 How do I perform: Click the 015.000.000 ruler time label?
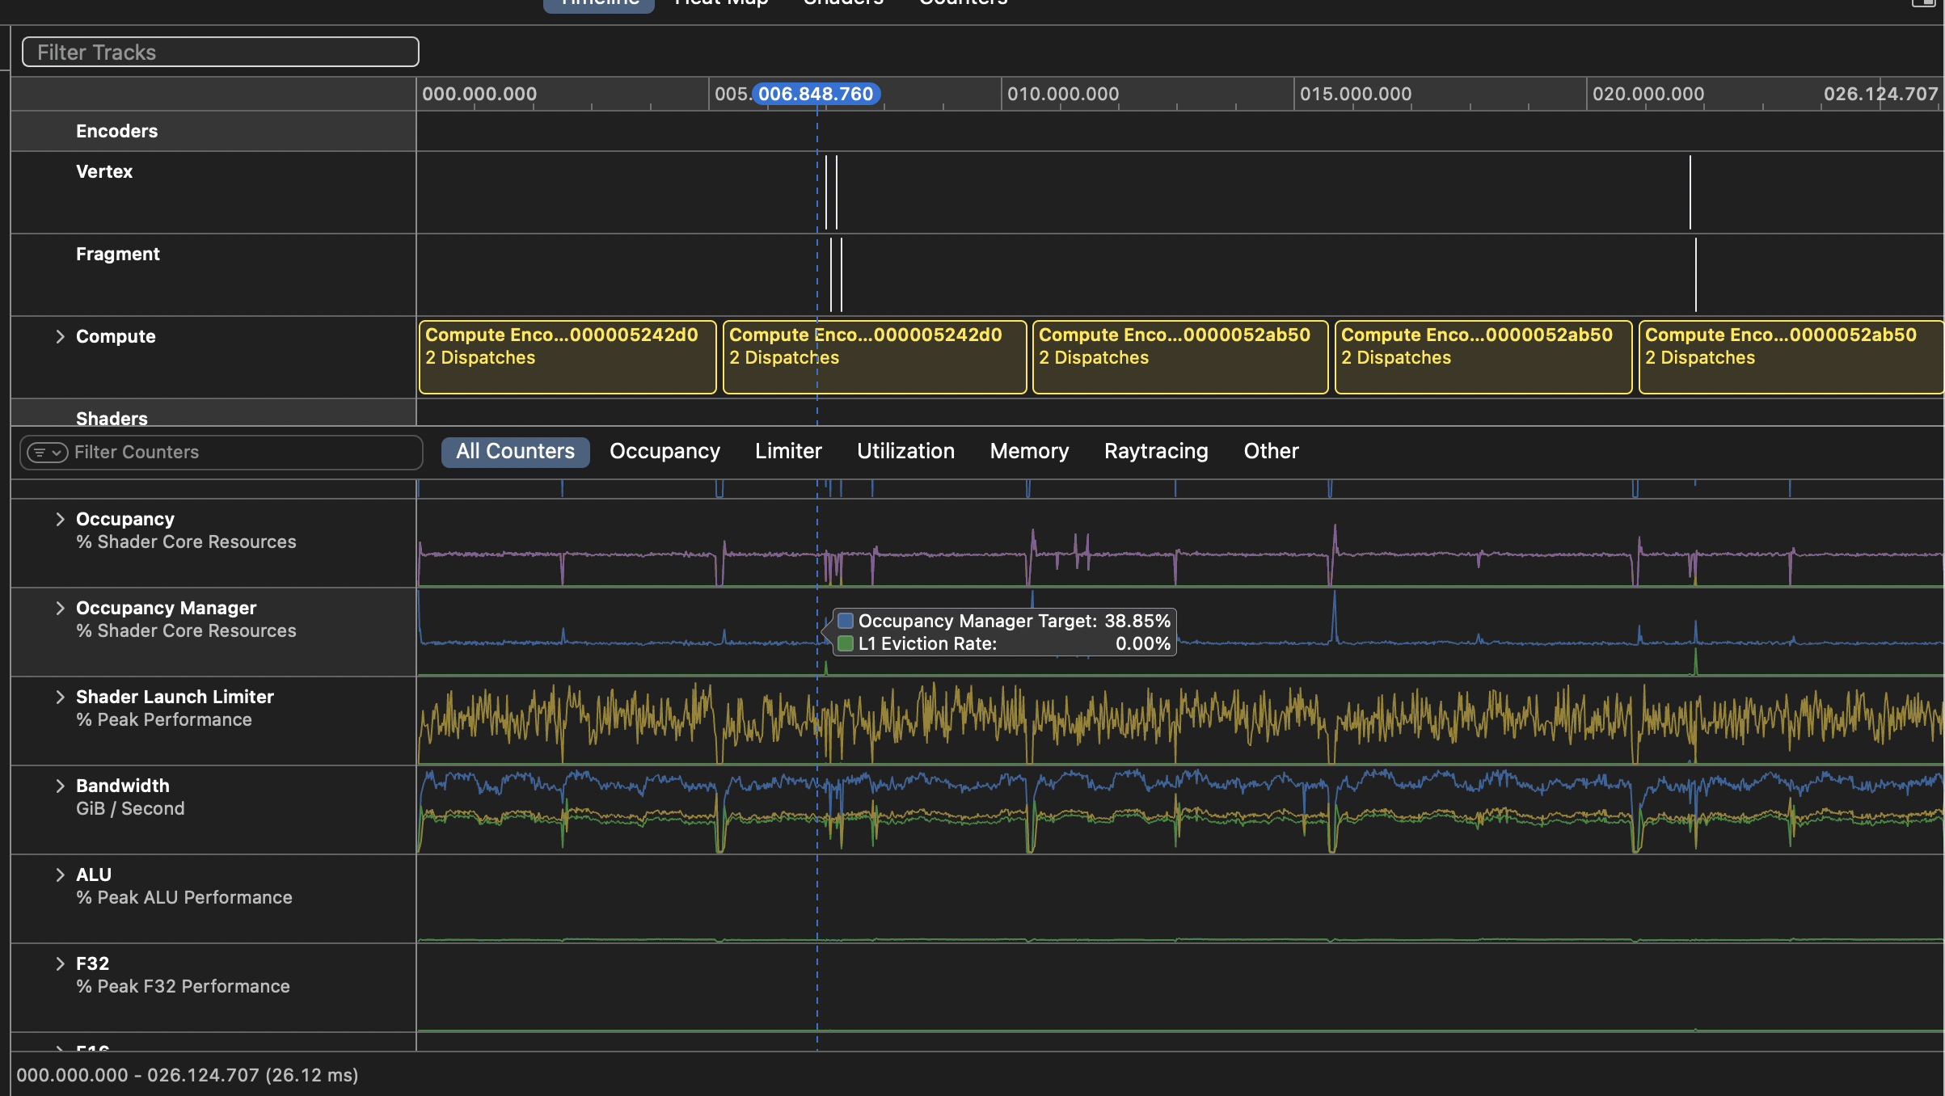[1356, 95]
